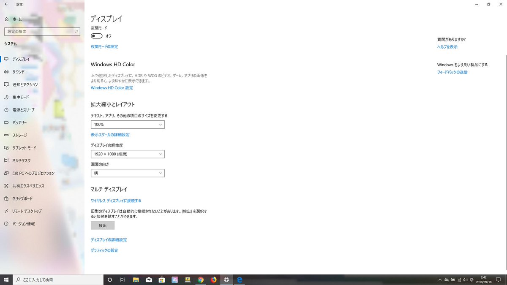Click the Projecting to this PC icon
Screen dimensions: 507x285
[6, 173]
